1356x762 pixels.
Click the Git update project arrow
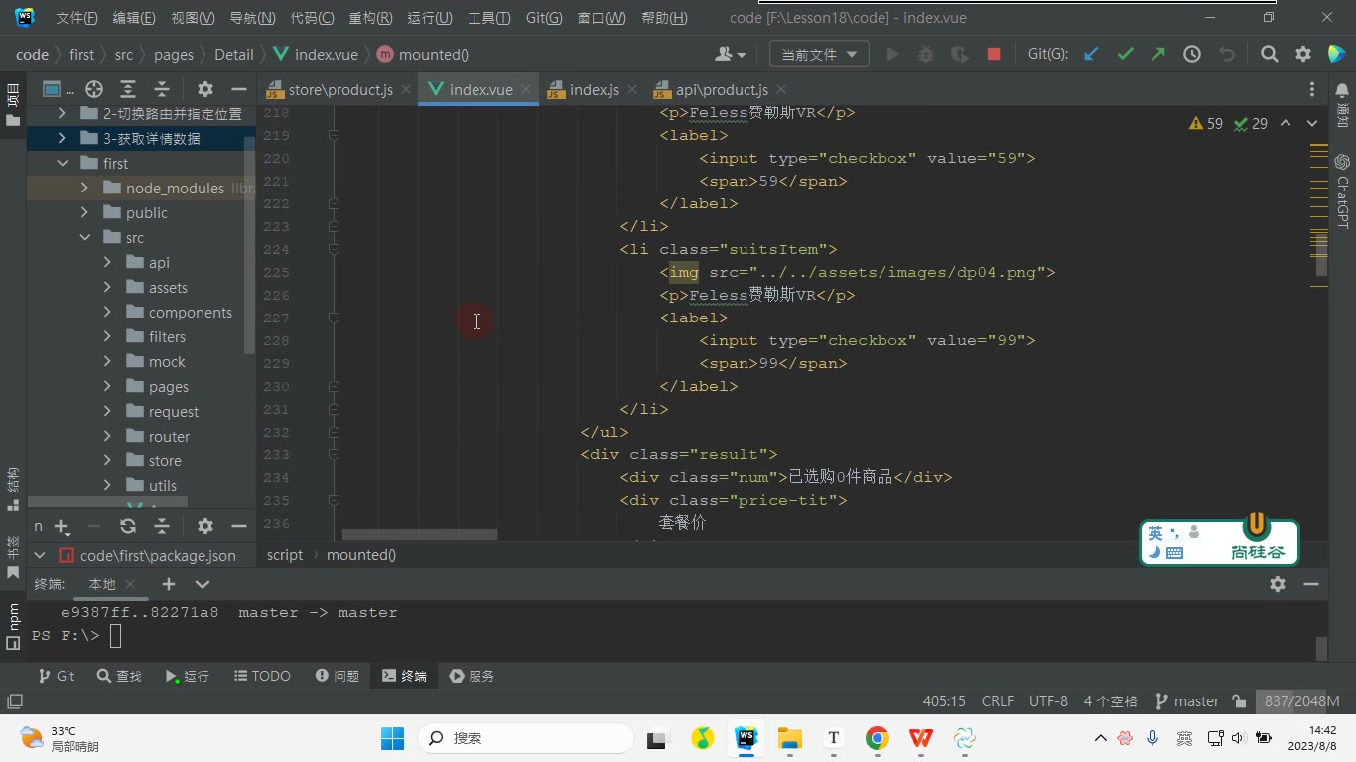point(1091,55)
